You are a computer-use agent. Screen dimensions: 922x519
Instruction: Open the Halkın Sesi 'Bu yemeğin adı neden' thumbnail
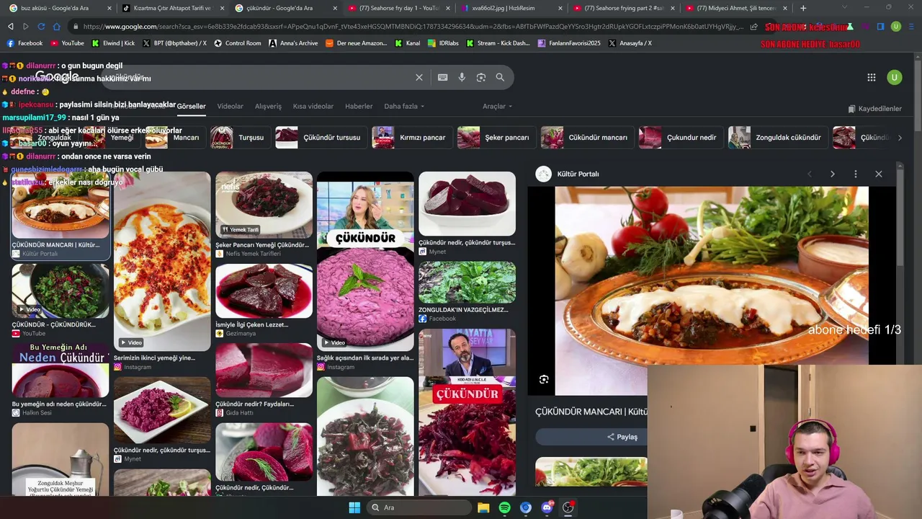pyautogui.click(x=61, y=371)
